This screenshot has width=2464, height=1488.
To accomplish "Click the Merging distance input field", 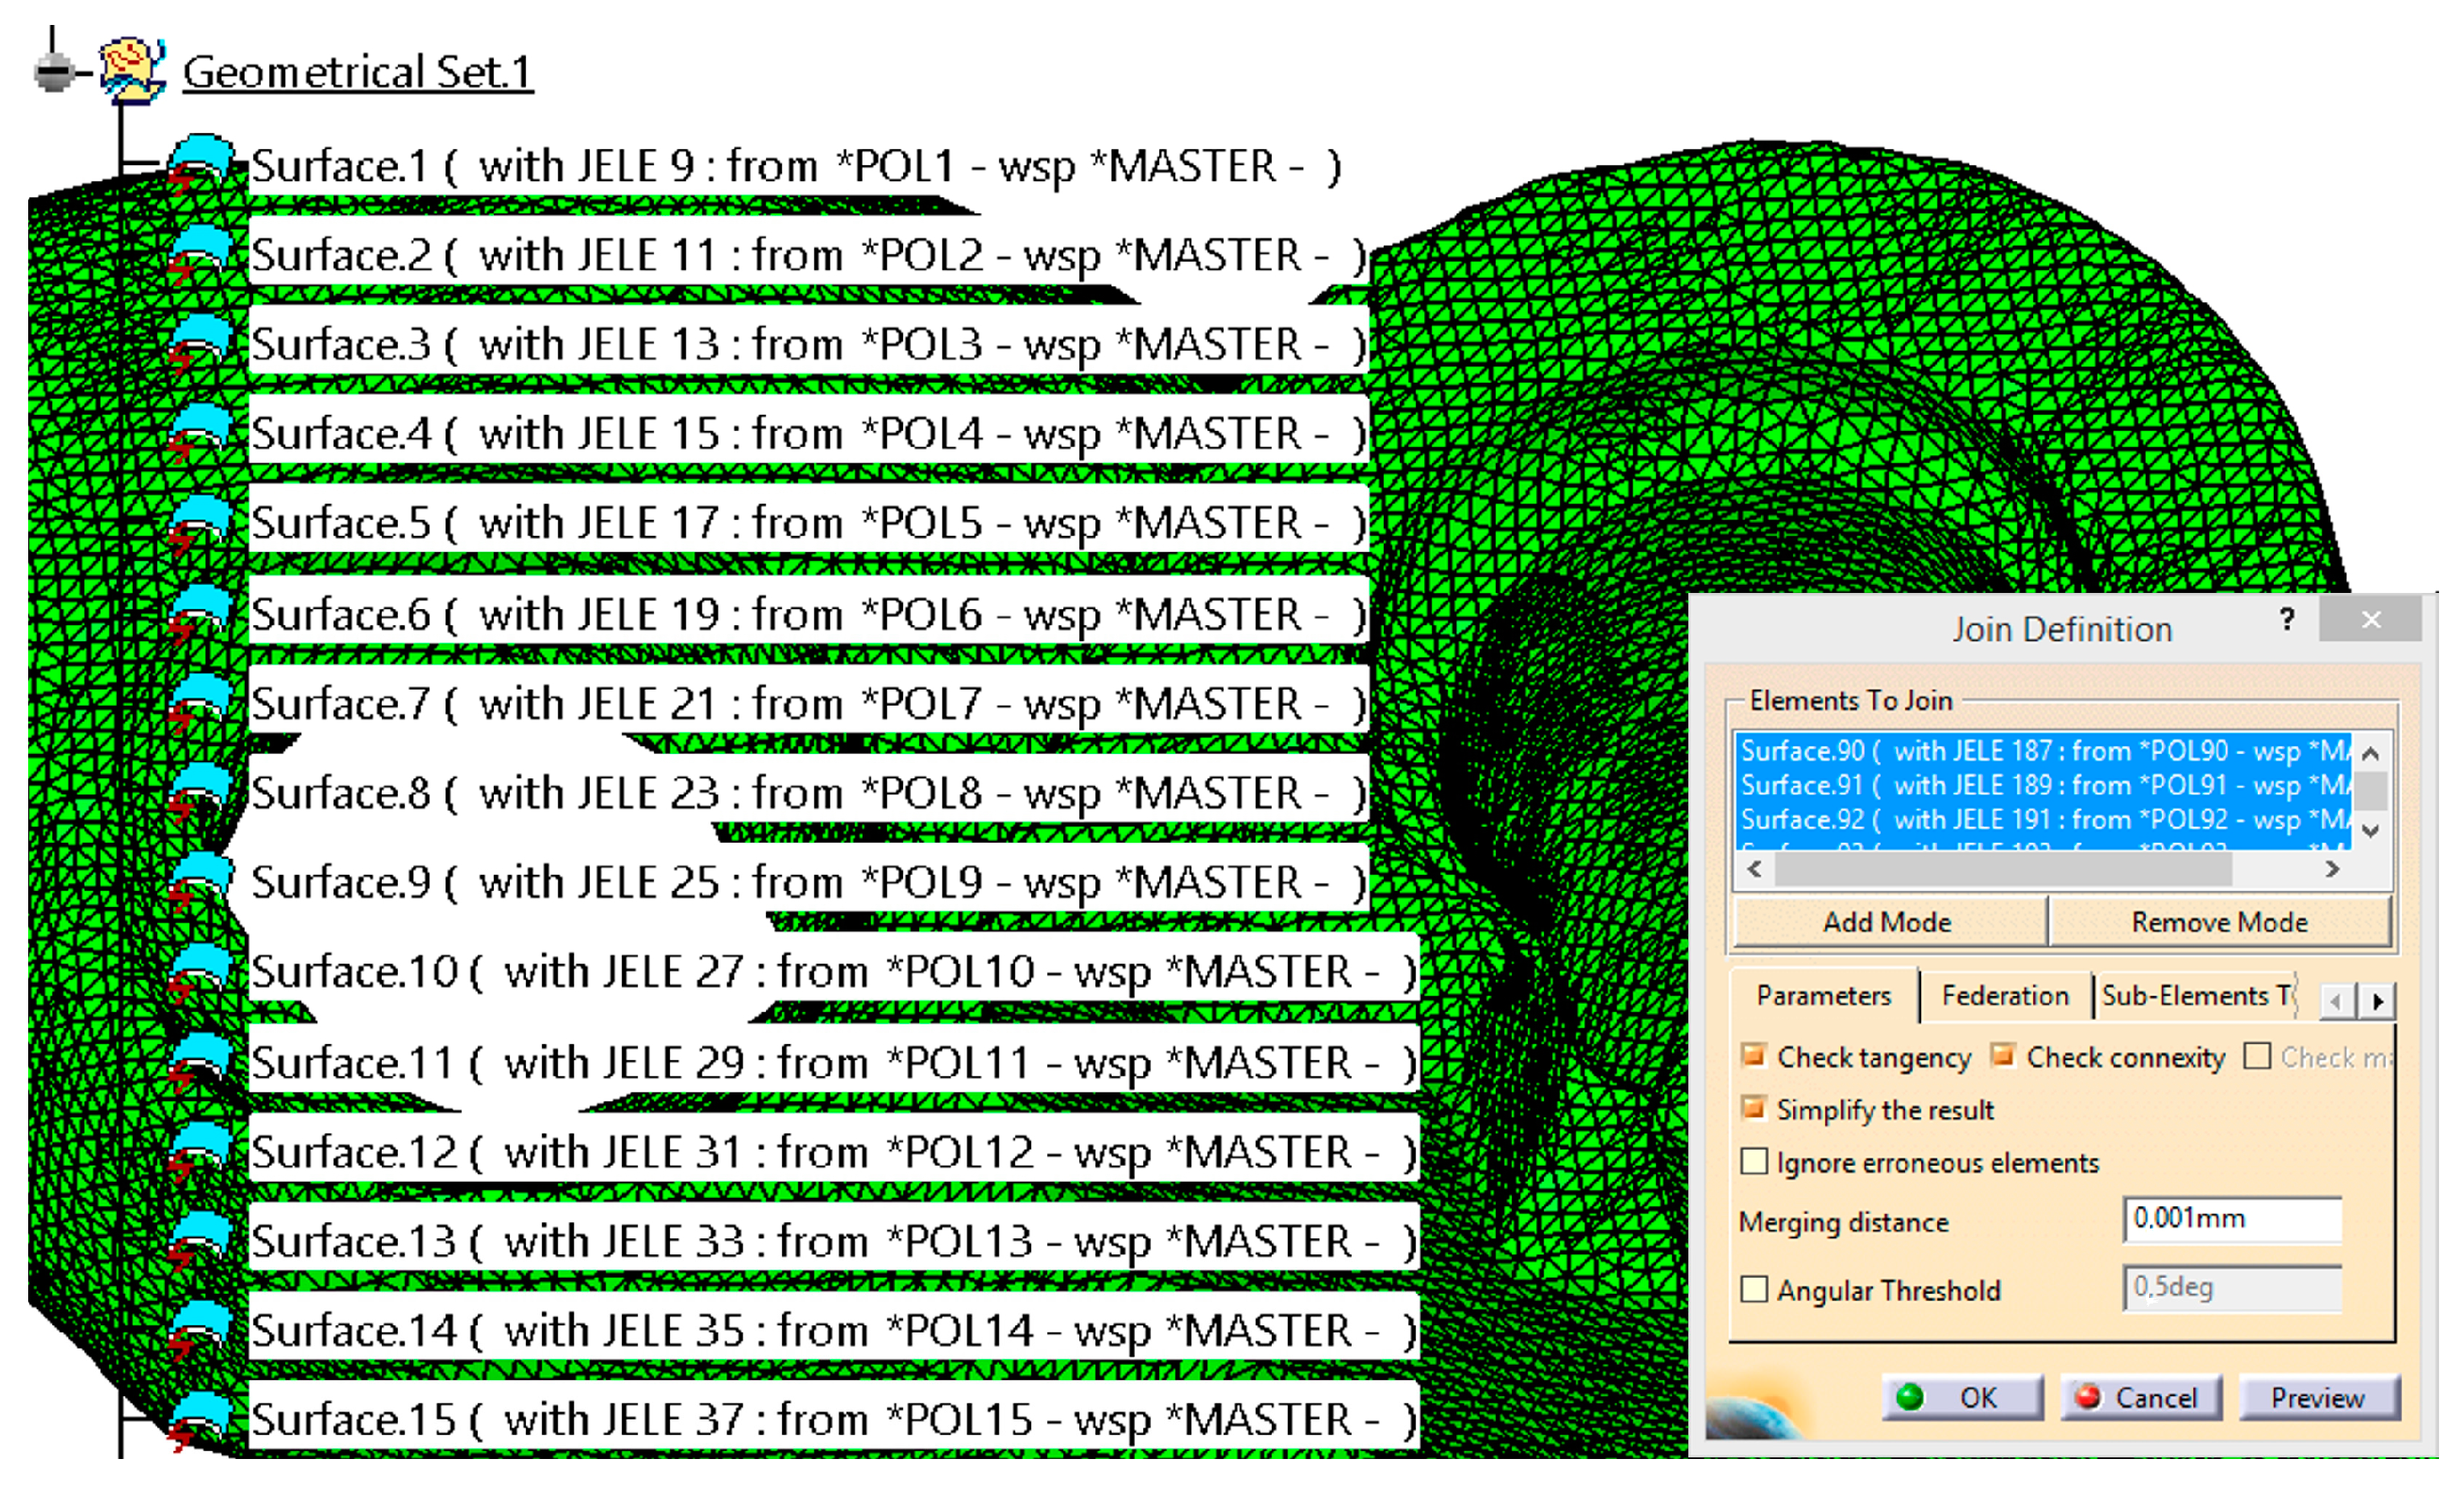I will (x=2231, y=1219).
